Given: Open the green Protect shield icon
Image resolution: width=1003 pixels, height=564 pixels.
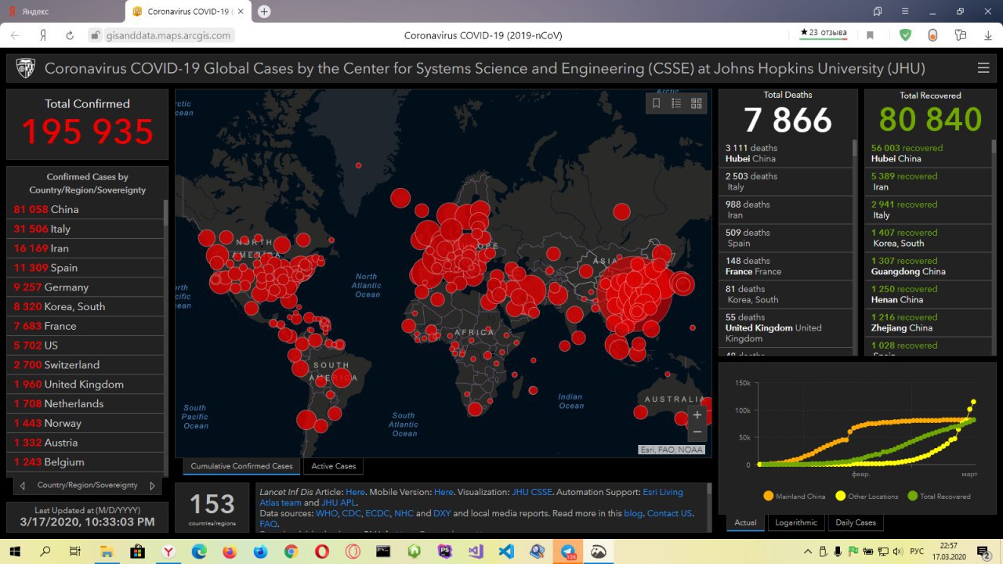Looking at the screenshot, I should [x=905, y=35].
